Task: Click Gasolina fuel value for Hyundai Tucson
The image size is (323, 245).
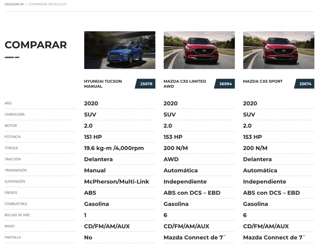Action: tap(97, 204)
